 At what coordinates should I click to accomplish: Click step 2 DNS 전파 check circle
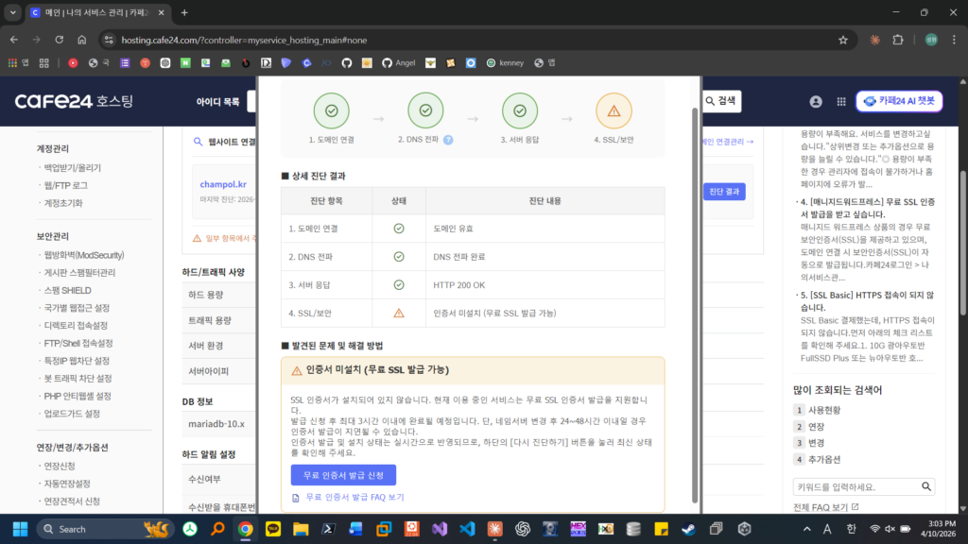pyautogui.click(x=425, y=110)
